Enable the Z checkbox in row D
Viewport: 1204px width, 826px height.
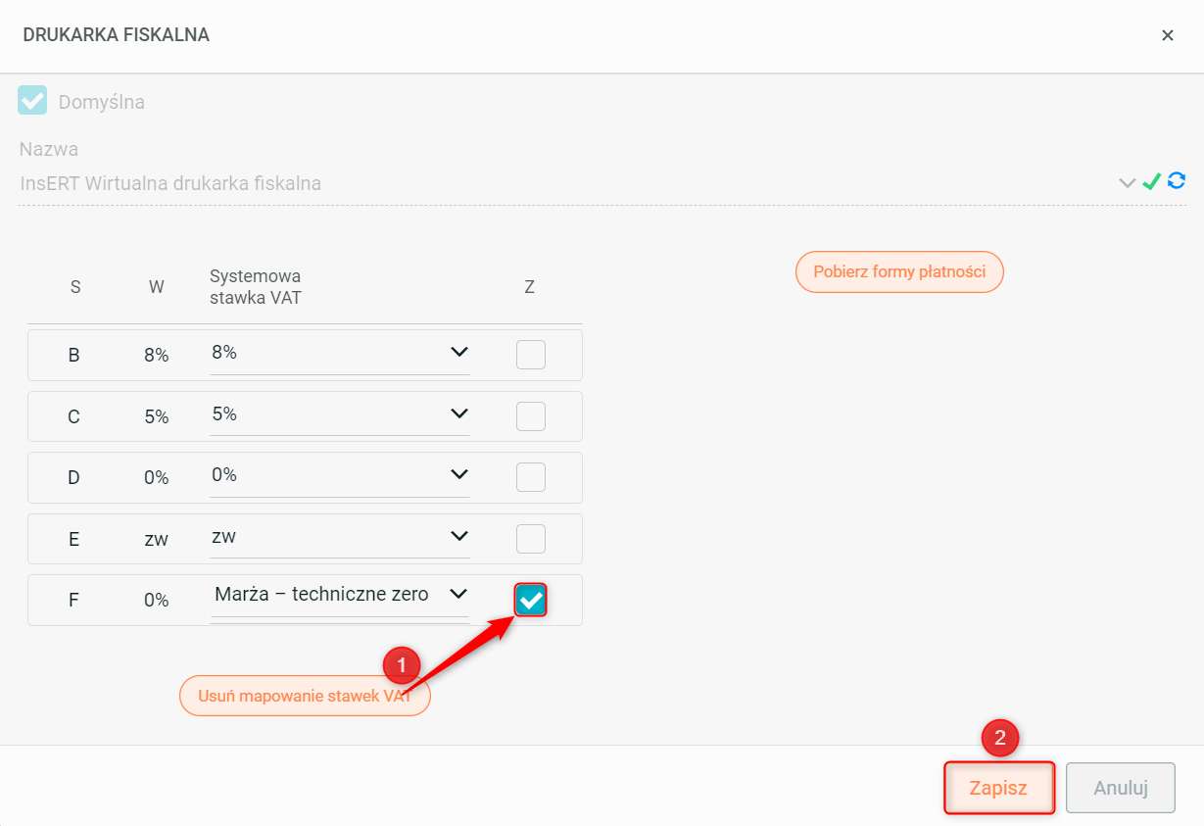click(530, 477)
